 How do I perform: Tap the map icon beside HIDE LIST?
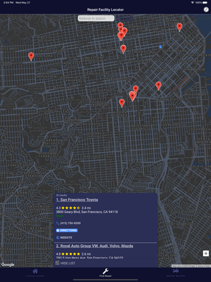coord(57,263)
